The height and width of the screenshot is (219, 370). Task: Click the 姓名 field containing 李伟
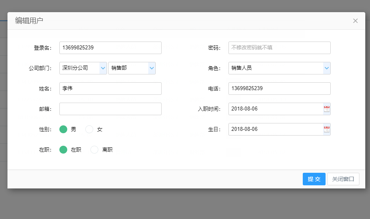[x=110, y=89]
